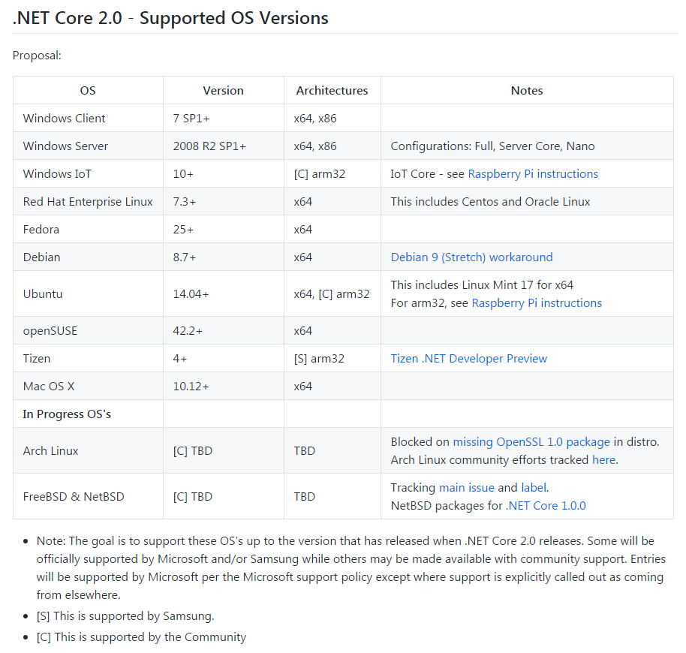Screen dimensions: 686x653
Task: Click the 'OS' column header
Action: tap(88, 91)
